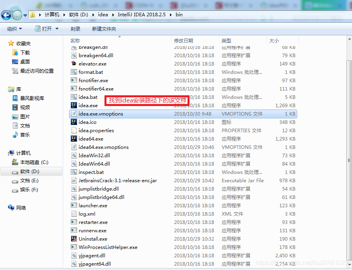The width and height of the screenshot is (352, 270).
Task: Click bin segment in address bar
Action: (x=179, y=15)
